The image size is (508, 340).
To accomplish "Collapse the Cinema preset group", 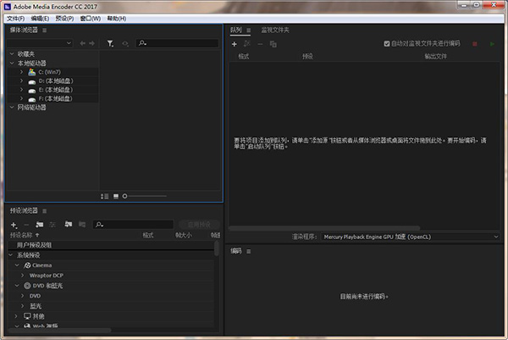I will tap(17, 265).
